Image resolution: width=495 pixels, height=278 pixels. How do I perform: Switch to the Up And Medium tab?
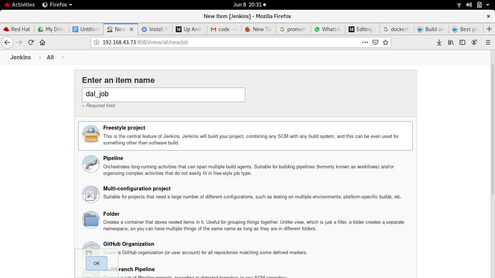pyautogui.click(x=189, y=29)
